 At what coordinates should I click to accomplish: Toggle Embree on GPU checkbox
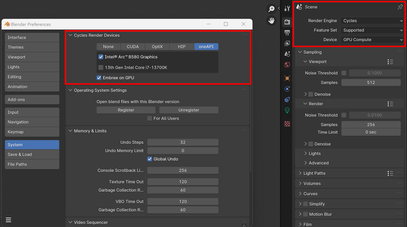click(x=99, y=78)
